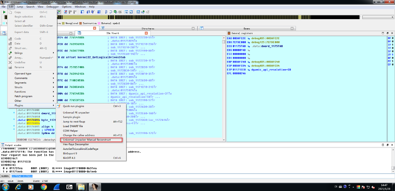Click the green Start process play icon
395x191 pixels.
click(x=4, y=12)
